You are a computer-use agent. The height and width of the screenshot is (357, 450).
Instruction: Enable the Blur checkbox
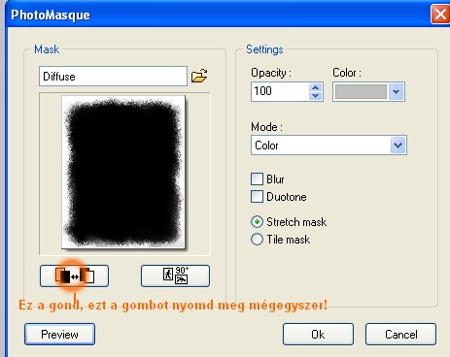[257, 178]
